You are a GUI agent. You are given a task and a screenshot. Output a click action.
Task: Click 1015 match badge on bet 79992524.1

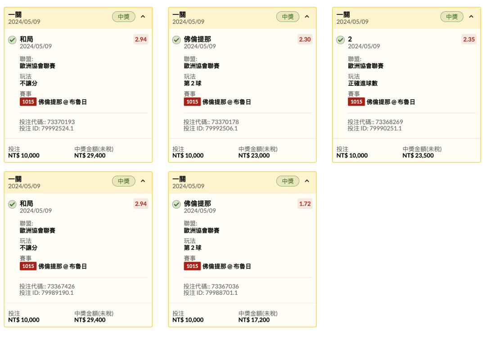(28, 102)
